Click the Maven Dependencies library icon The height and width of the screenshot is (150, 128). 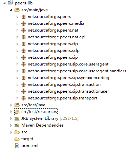click(x=17, y=125)
